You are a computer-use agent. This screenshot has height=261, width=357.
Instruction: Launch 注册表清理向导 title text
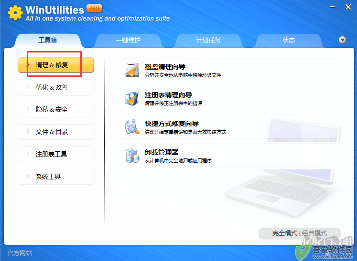(168, 95)
